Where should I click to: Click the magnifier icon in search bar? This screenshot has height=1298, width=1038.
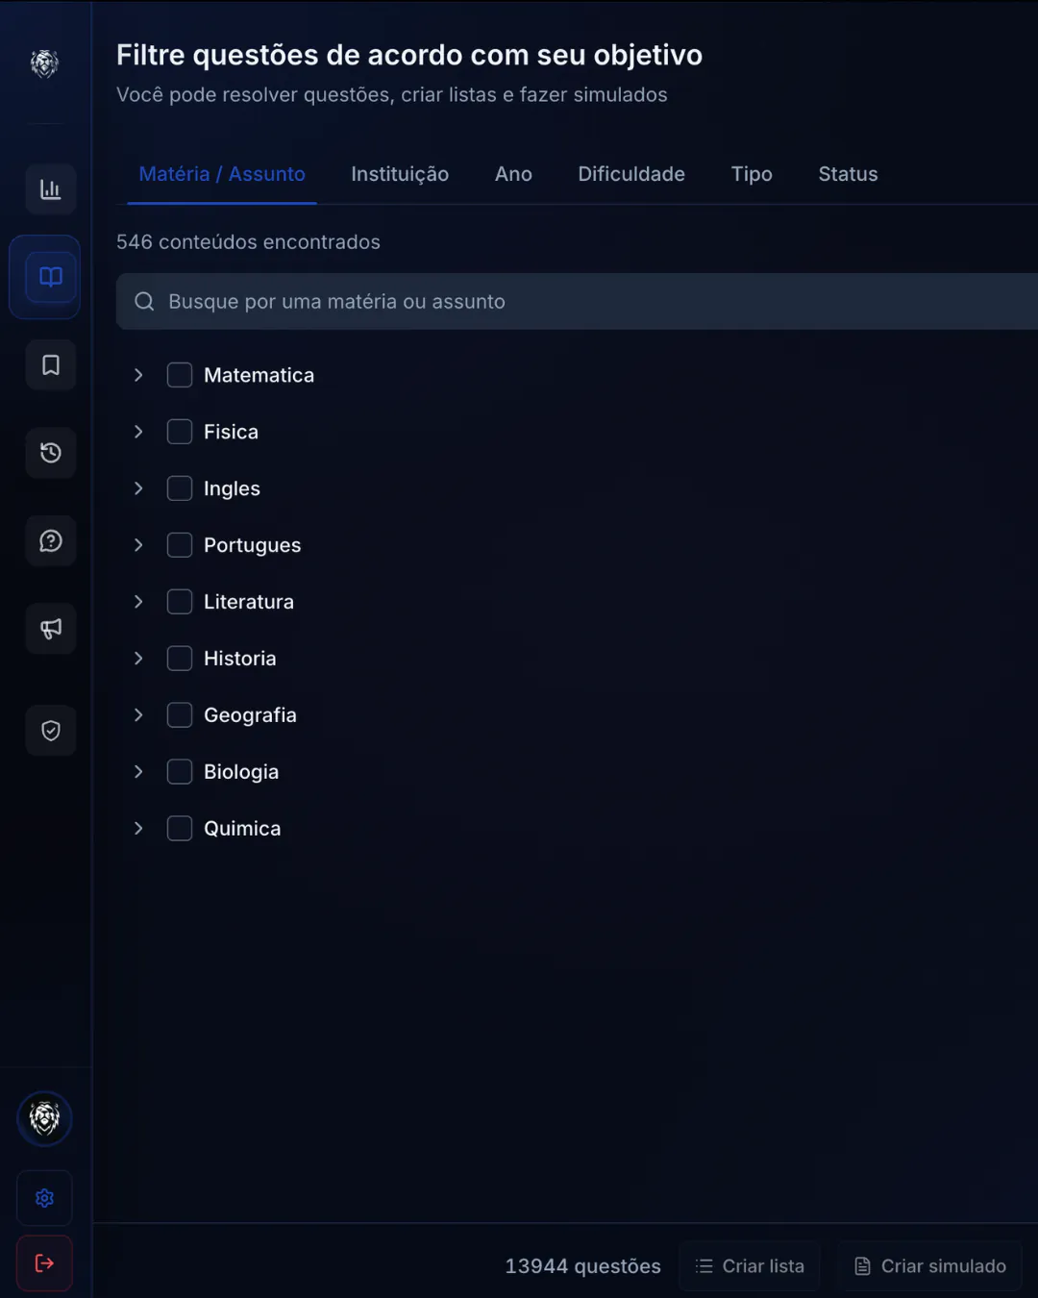coord(144,302)
